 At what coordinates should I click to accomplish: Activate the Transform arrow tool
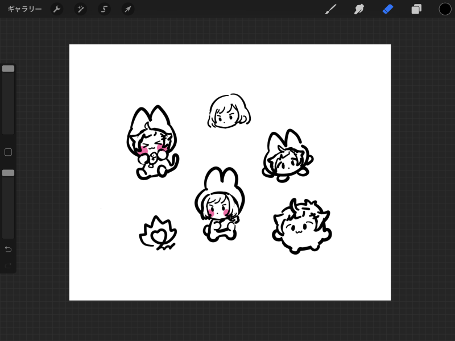tap(128, 9)
